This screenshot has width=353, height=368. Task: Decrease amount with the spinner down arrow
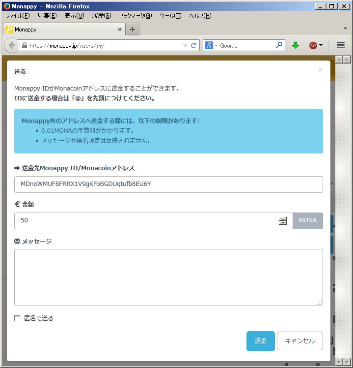(x=283, y=222)
